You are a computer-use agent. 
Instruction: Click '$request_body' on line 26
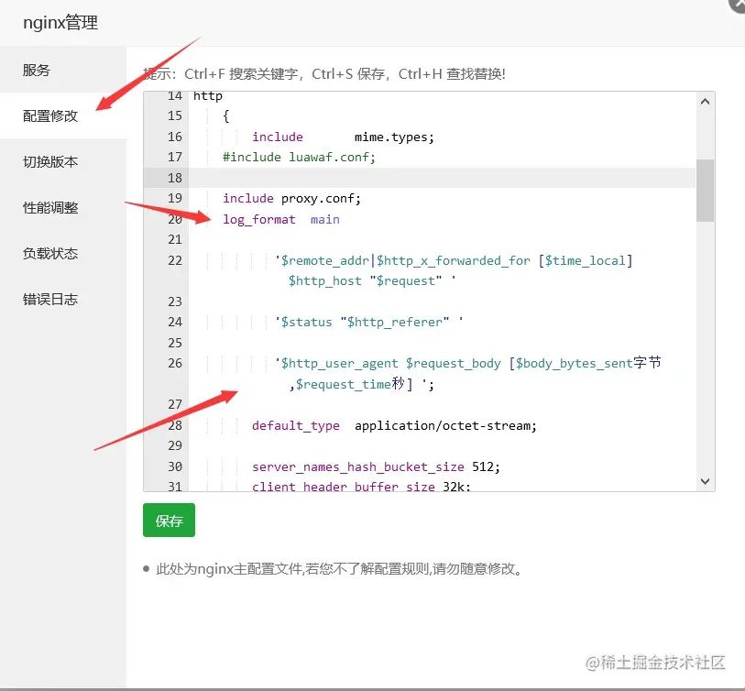point(454,364)
